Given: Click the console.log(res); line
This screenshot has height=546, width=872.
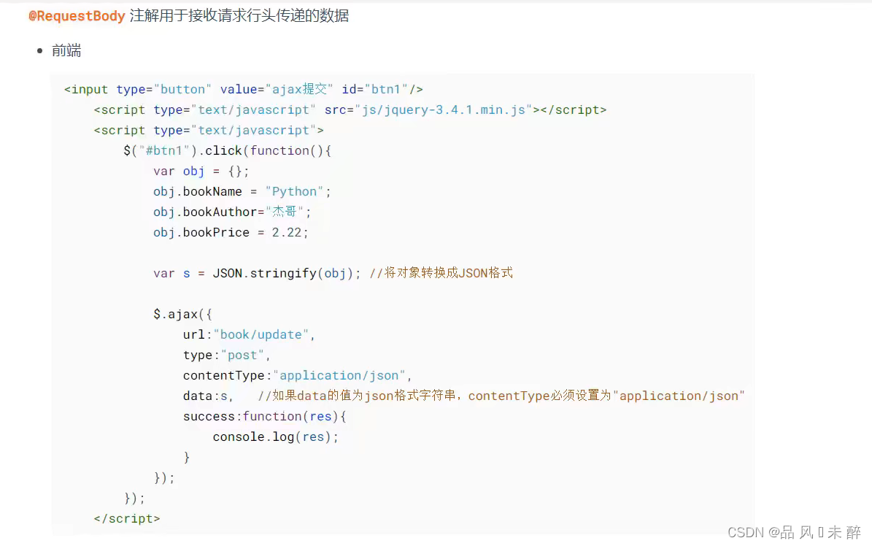Looking at the screenshot, I should (x=275, y=437).
